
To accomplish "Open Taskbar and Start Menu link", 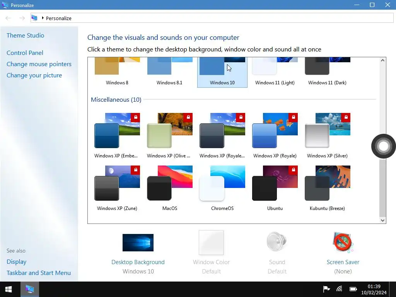I will click(39, 273).
